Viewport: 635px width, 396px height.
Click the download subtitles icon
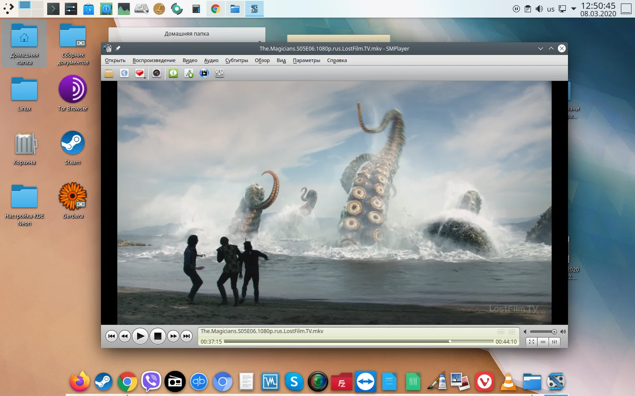tap(189, 73)
